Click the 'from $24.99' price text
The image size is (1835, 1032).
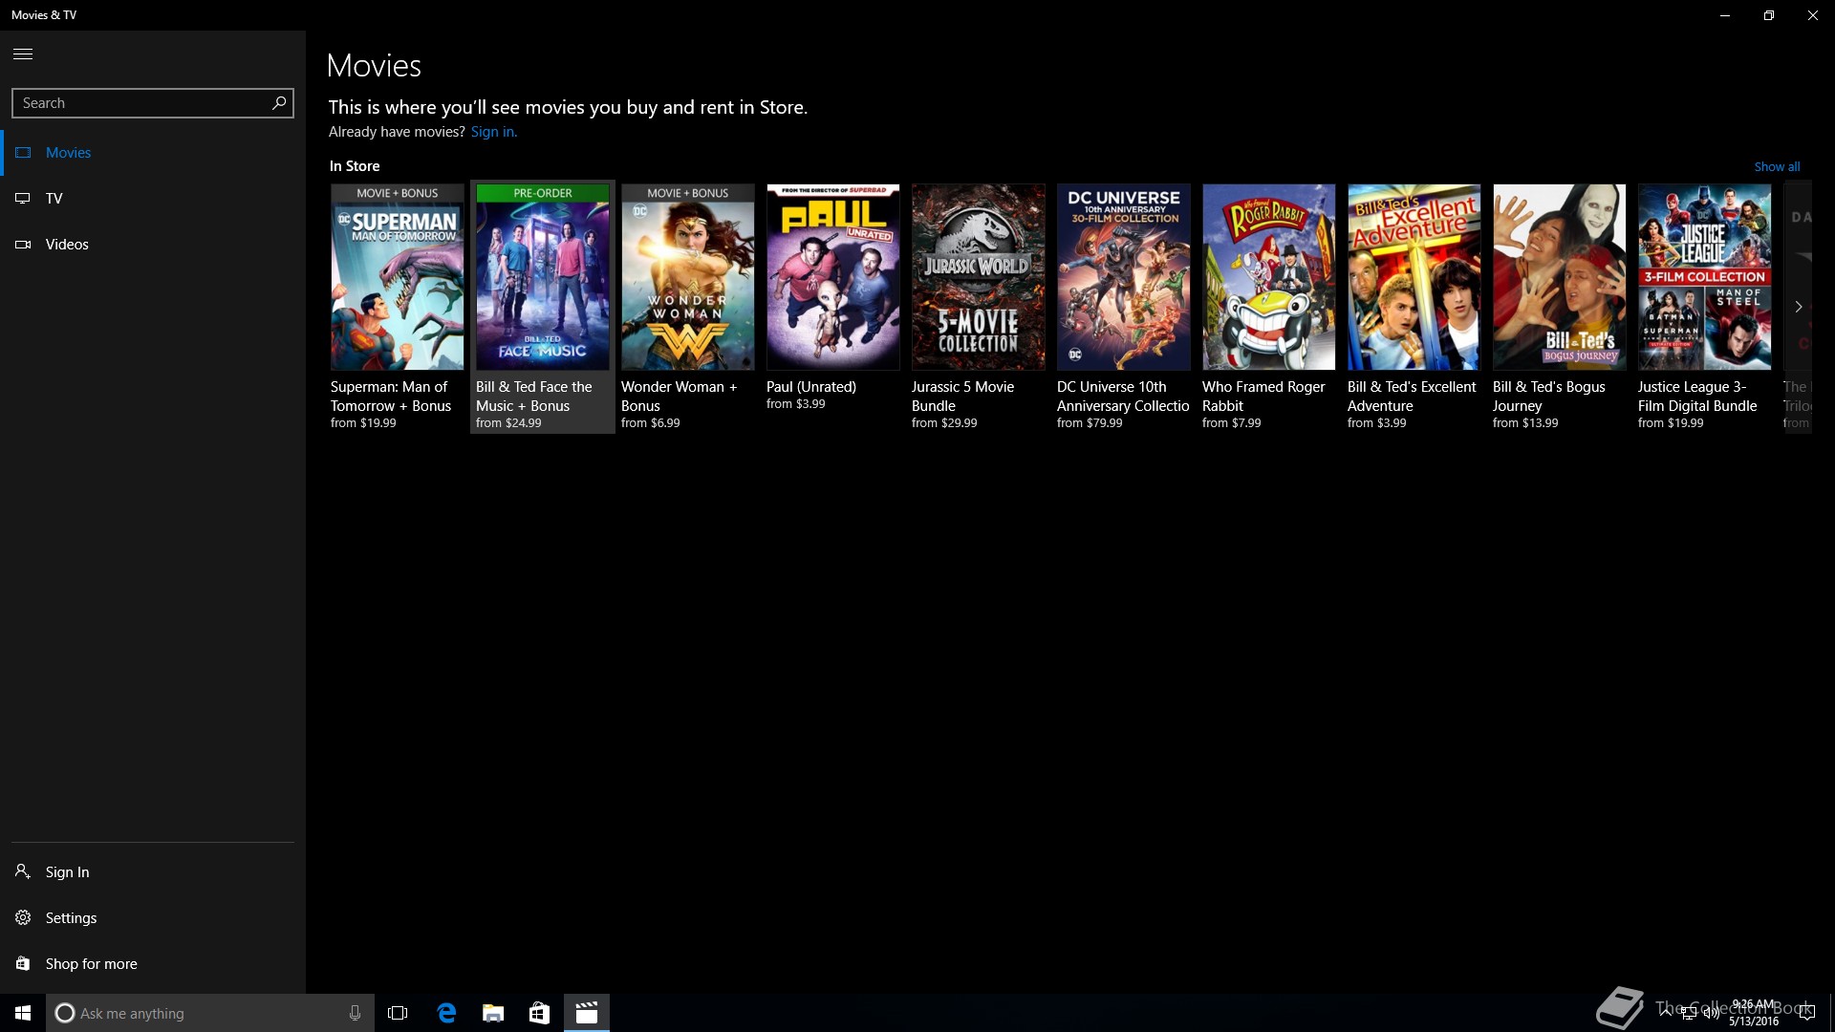508,422
